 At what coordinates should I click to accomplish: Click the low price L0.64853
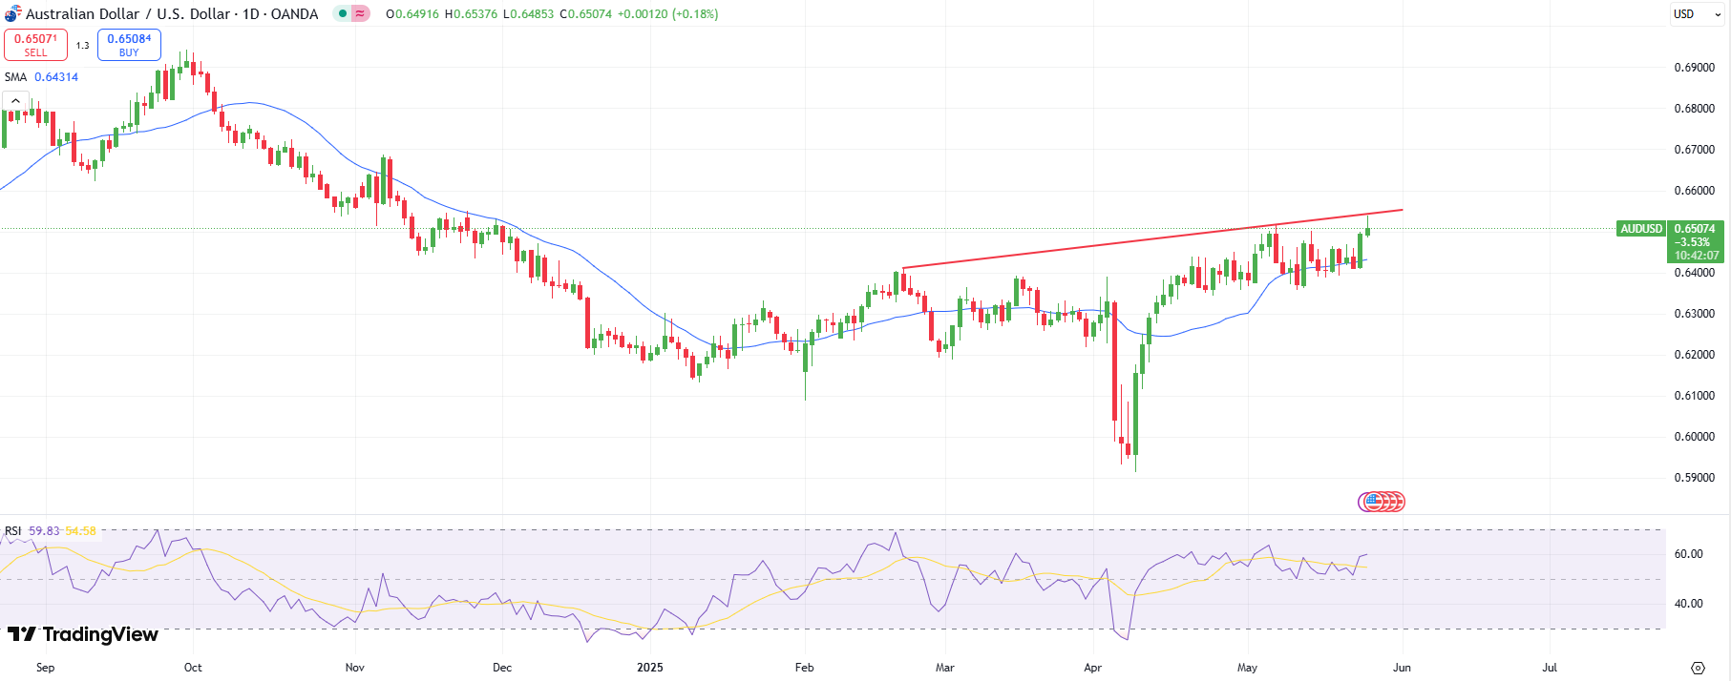(528, 14)
